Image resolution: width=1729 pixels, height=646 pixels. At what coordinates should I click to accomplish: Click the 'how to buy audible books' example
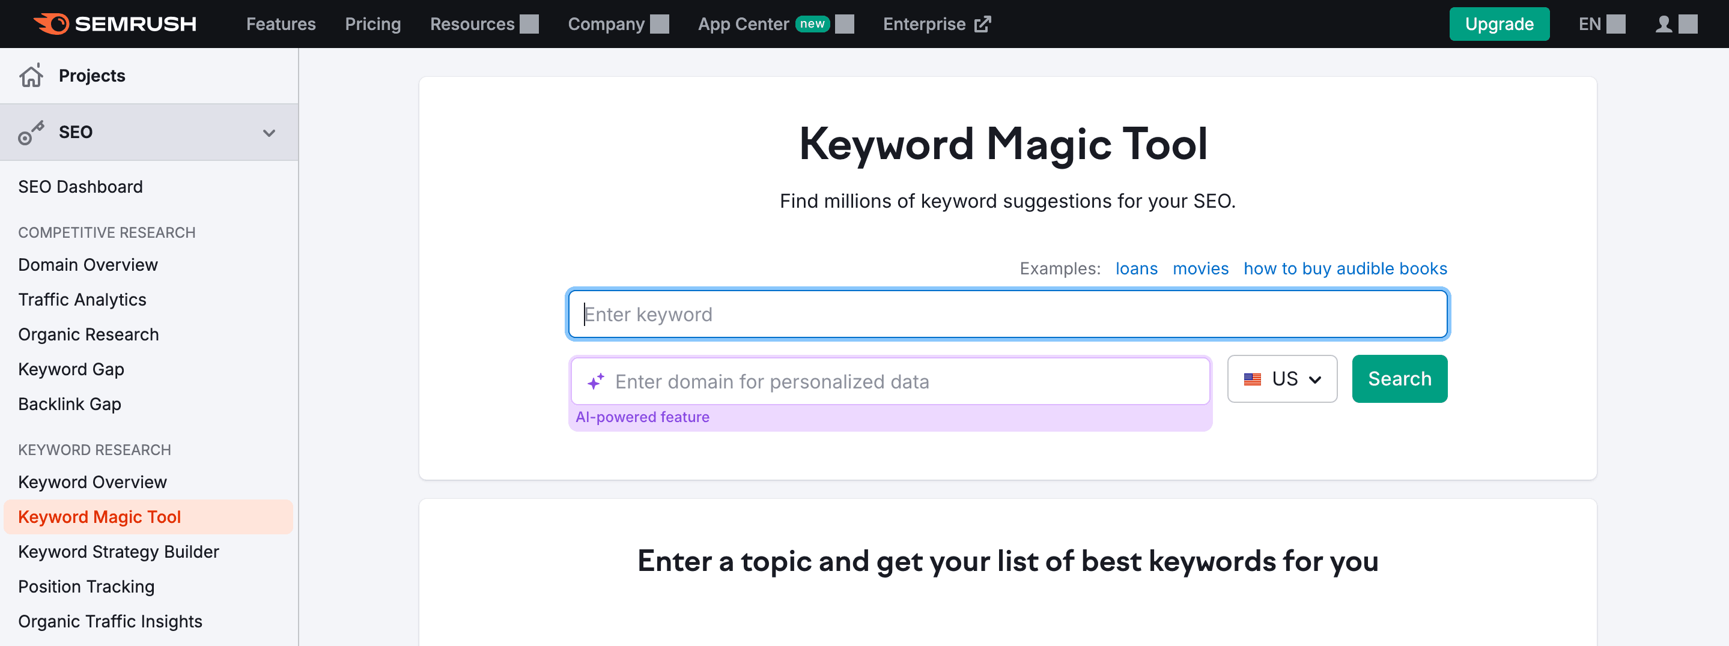point(1345,268)
